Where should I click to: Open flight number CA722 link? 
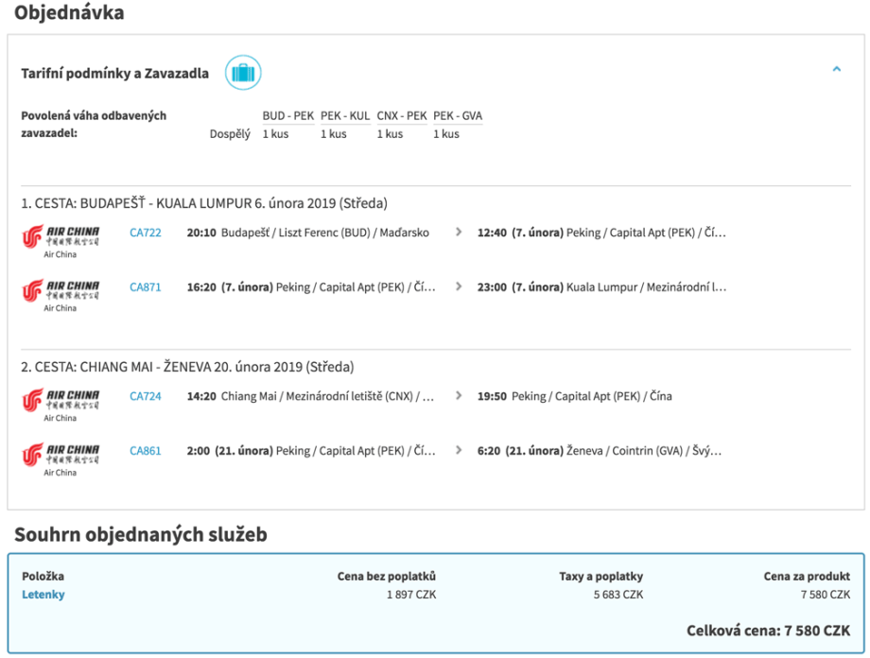click(x=146, y=233)
